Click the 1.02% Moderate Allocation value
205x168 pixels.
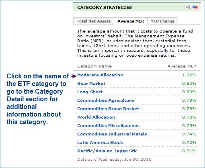click(189, 75)
